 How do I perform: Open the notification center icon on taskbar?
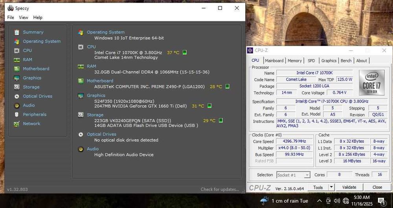pyautogui.click(x=382, y=201)
